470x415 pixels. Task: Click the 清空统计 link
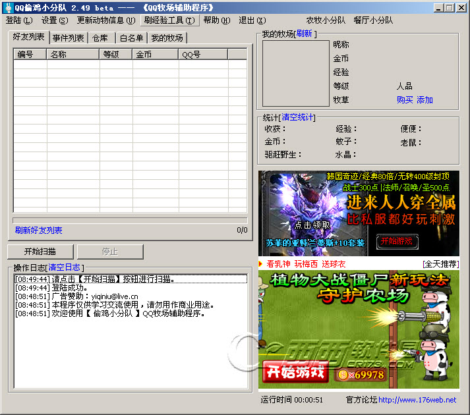click(x=297, y=117)
